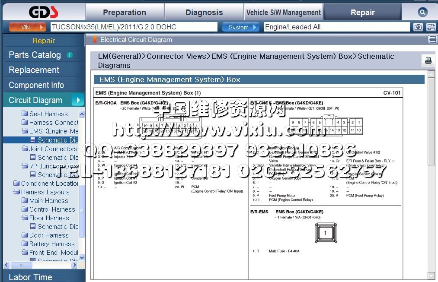Select Labor Time in the sidebar

click(x=30, y=277)
